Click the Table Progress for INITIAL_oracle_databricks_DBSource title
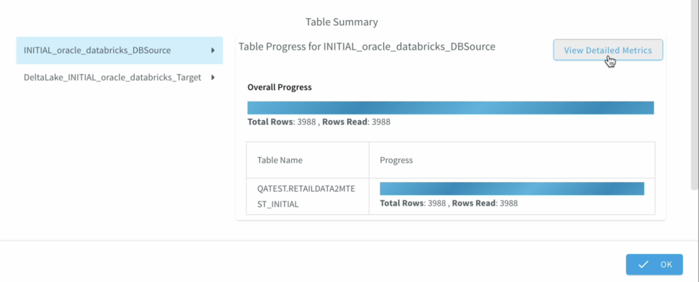 coord(367,46)
